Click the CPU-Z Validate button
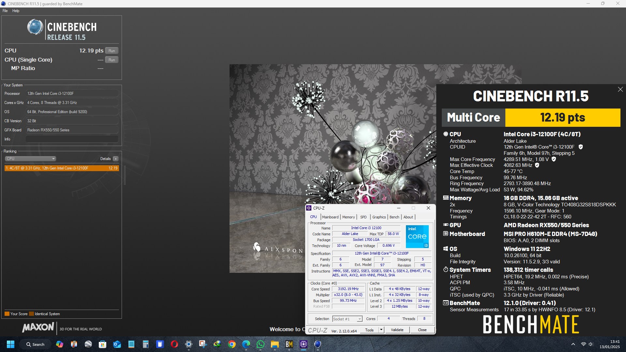The image size is (626, 352). 397,330
